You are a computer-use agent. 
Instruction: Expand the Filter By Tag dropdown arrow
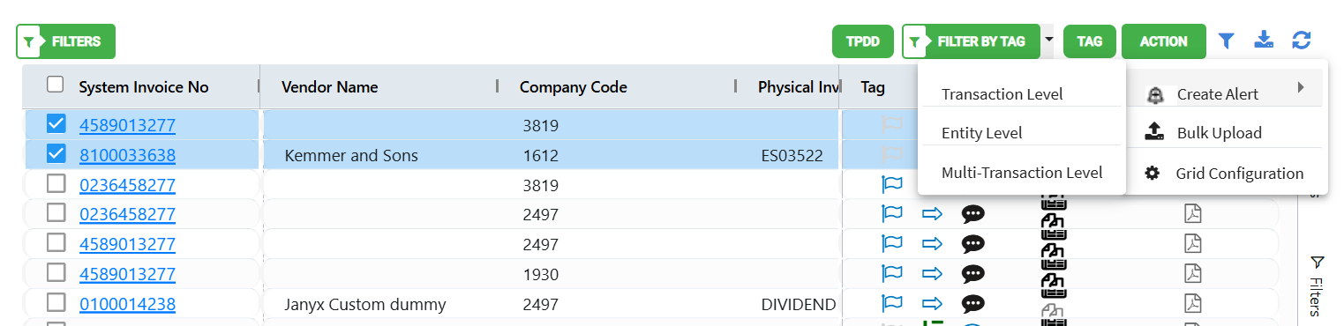coord(1048,39)
